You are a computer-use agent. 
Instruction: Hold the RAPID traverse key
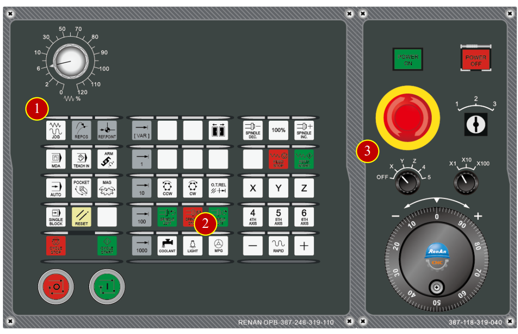click(278, 246)
